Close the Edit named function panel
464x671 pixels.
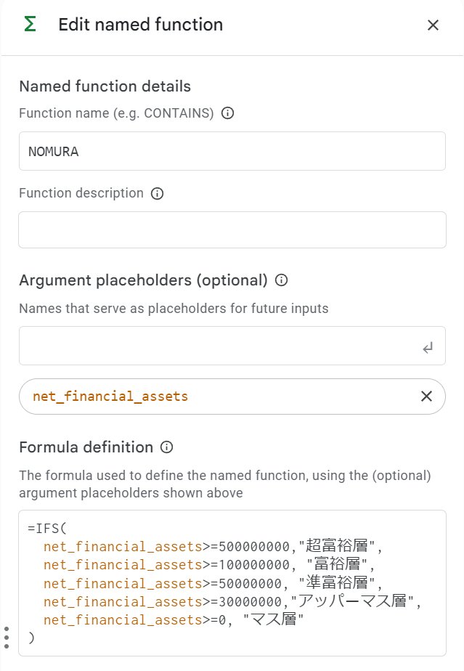[433, 25]
